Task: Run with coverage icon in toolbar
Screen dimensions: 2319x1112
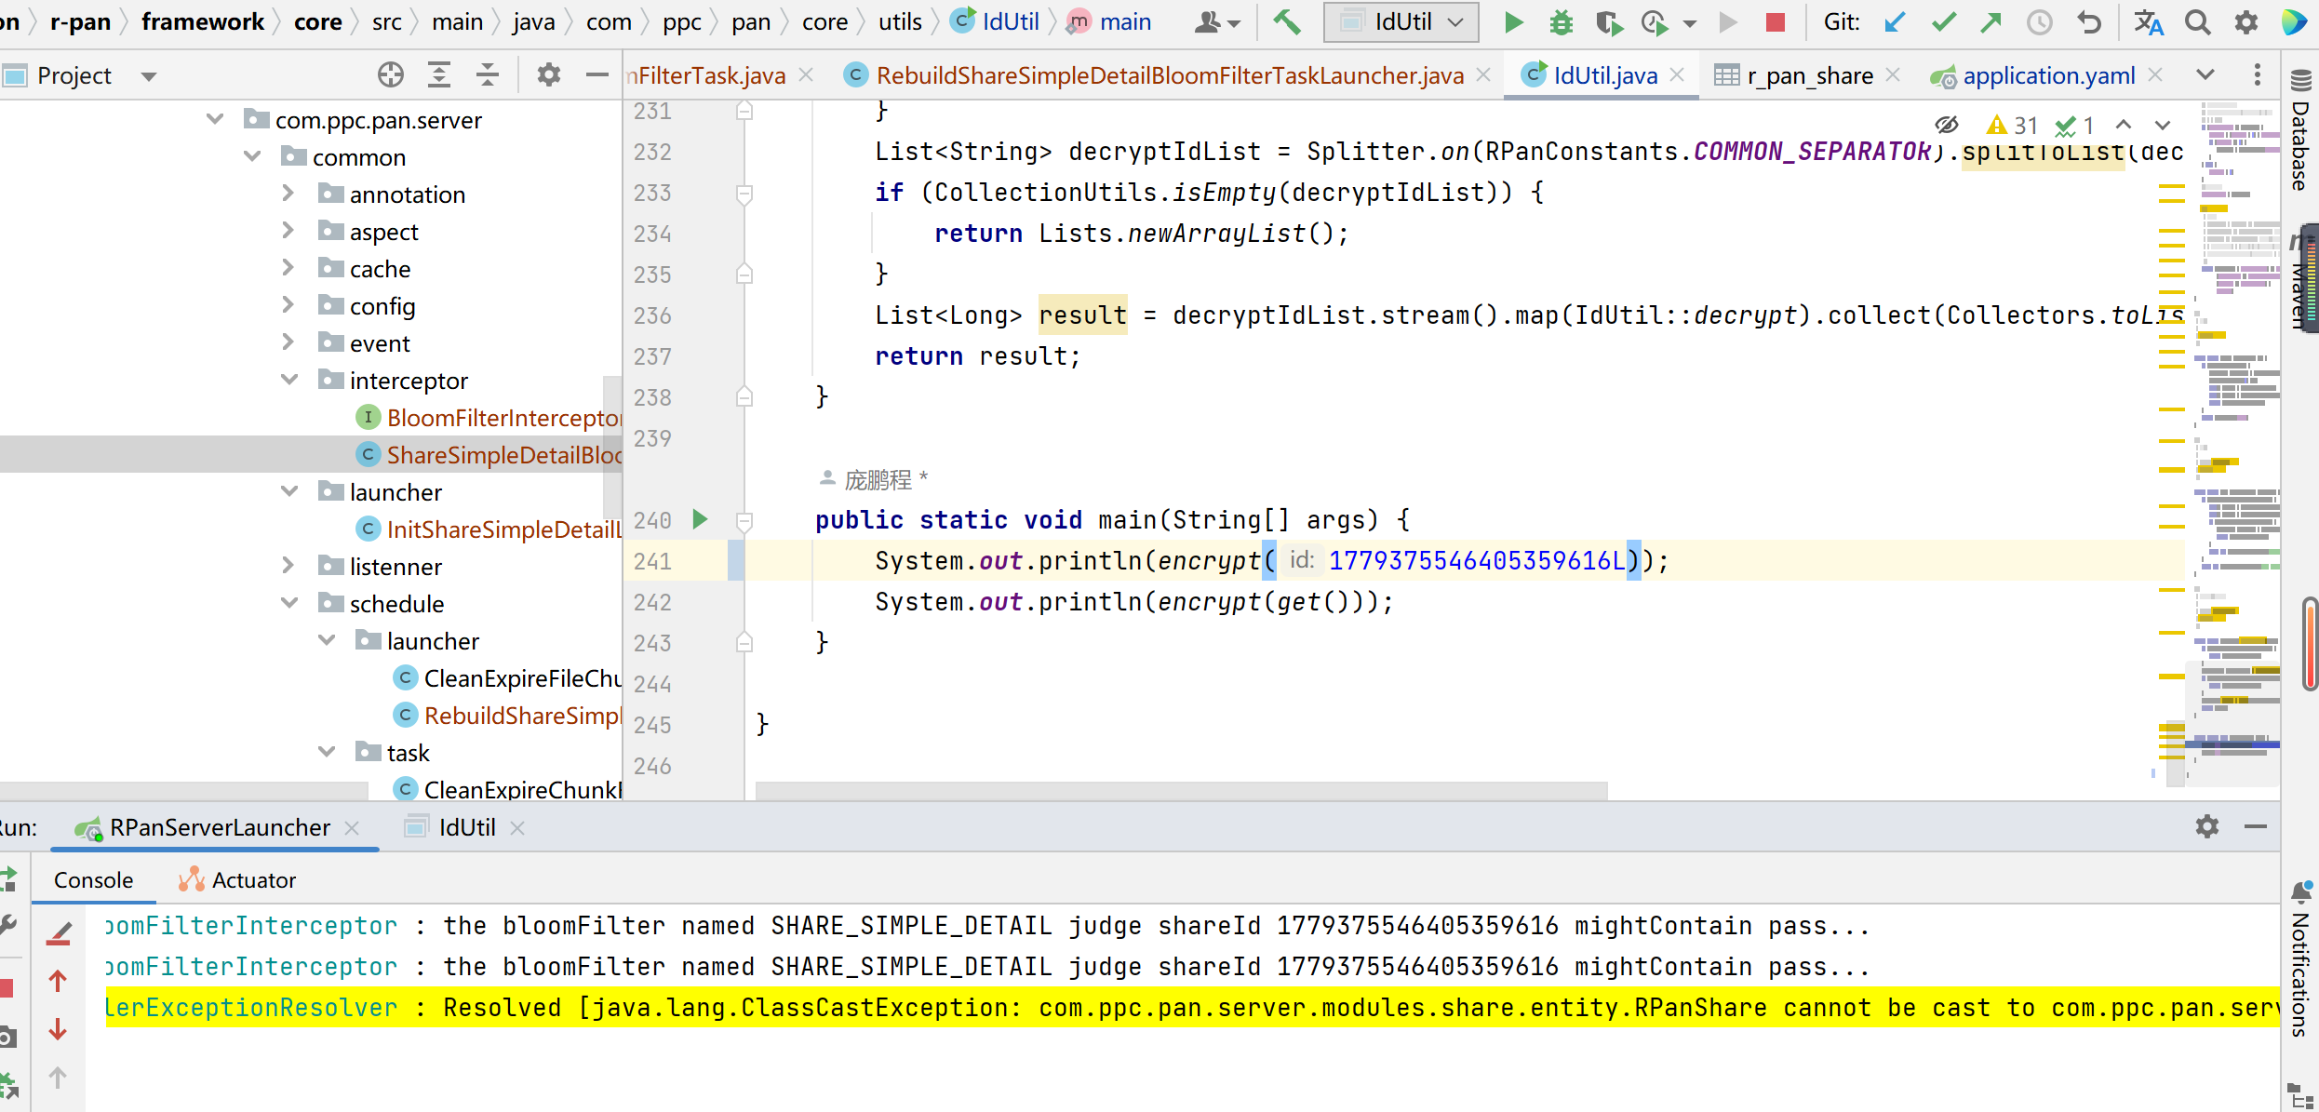Action: [1608, 21]
